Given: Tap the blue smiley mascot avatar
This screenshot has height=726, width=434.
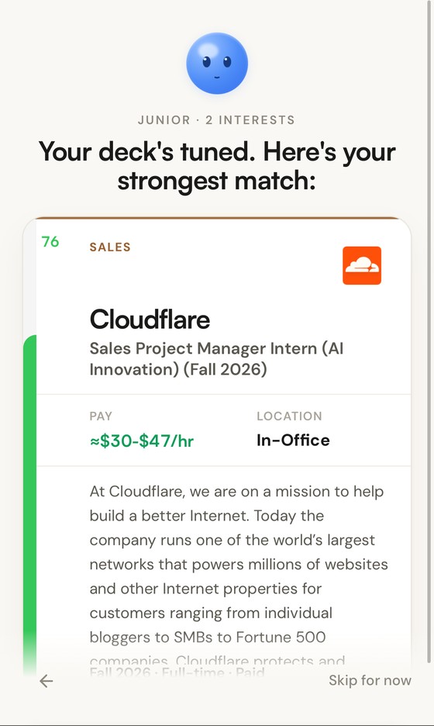Looking at the screenshot, I should (x=217, y=64).
